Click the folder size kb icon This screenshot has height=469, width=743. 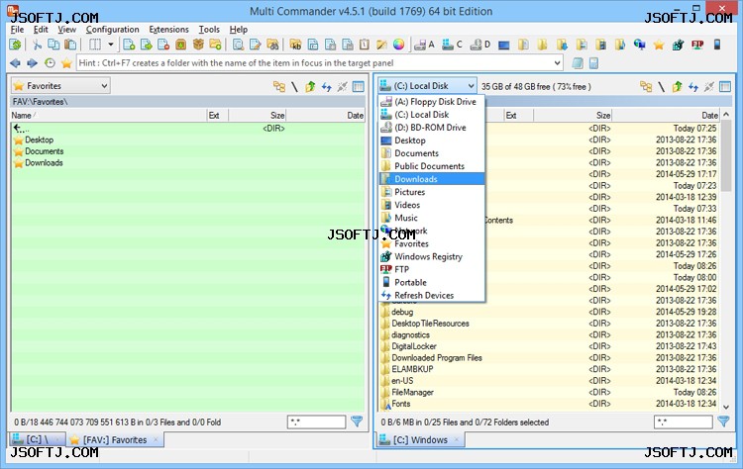click(295, 45)
